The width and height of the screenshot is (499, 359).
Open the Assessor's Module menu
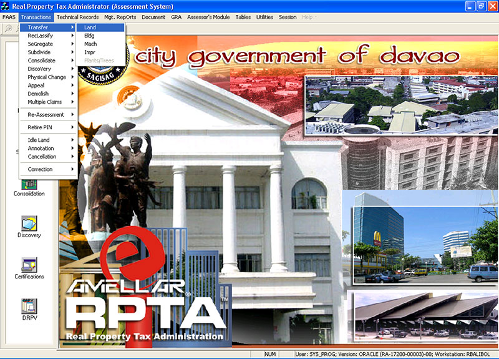[x=208, y=17]
